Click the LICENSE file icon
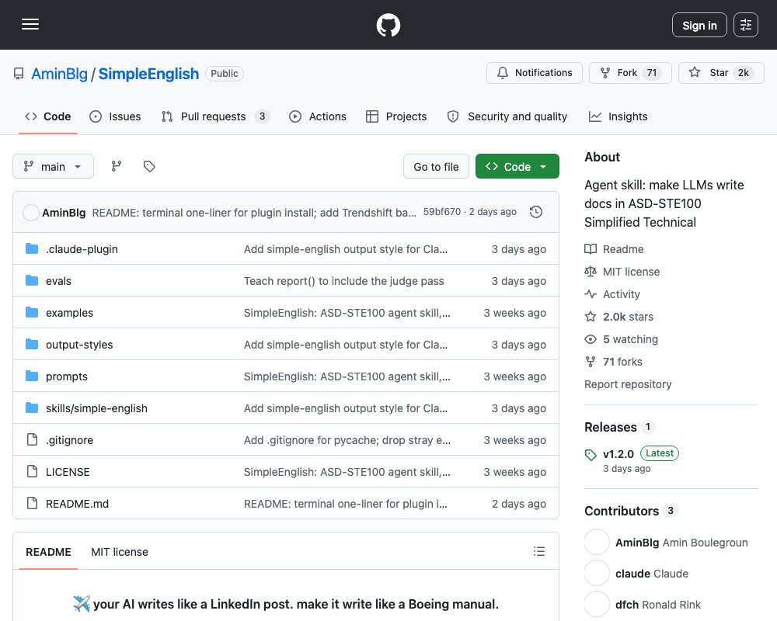777x621 pixels. pyautogui.click(x=32, y=471)
